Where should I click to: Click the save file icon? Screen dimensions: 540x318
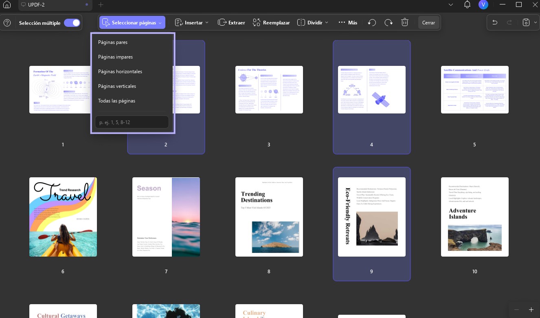pyautogui.click(x=526, y=23)
